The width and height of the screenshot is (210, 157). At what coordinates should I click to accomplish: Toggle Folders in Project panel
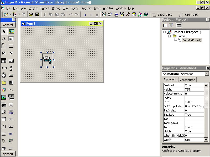(179, 25)
